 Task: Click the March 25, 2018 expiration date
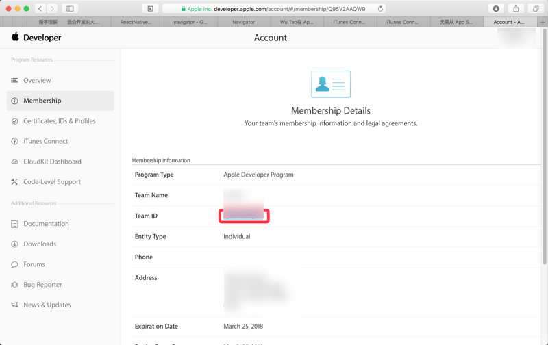click(x=243, y=326)
